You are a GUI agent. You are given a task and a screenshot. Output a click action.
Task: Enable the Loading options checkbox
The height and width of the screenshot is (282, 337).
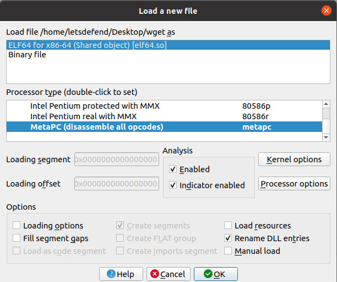pyautogui.click(x=17, y=226)
